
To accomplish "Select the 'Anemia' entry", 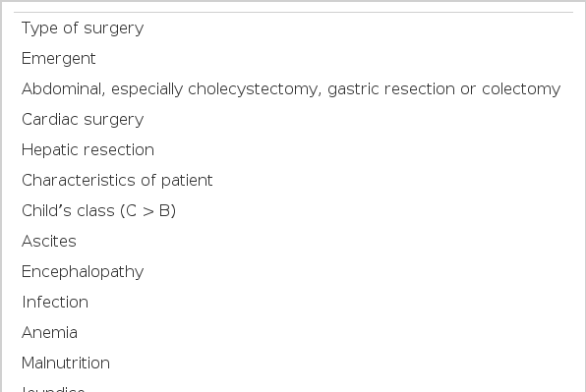I will click(49, 333).
